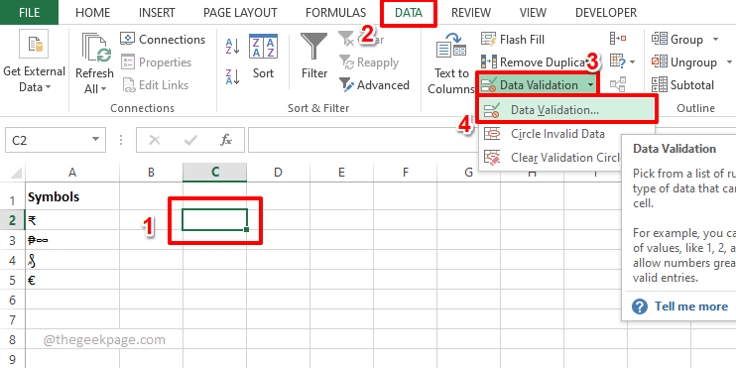The height and width of the screenshot is (368, 736).
Task: Click Text to Columns
Action: [451, 62]
